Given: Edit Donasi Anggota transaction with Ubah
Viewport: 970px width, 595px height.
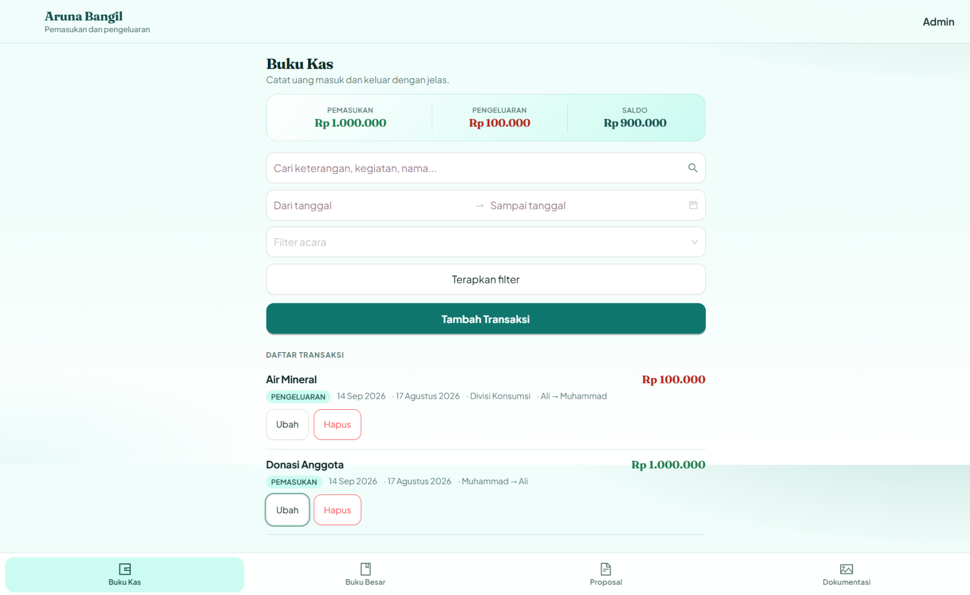Looking at the screenshot, I should click(287, 510).
